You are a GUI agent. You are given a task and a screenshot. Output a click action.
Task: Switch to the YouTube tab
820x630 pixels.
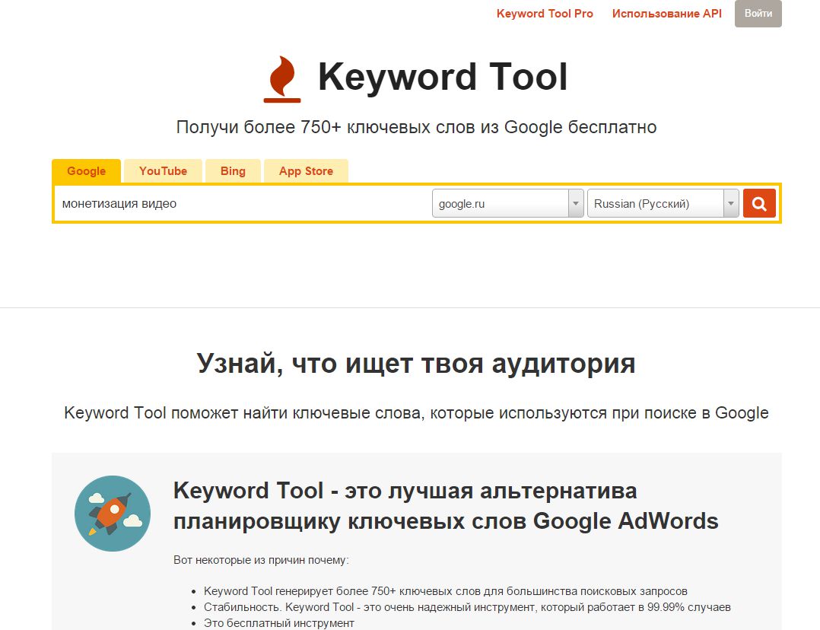click(x=163, y=171)
